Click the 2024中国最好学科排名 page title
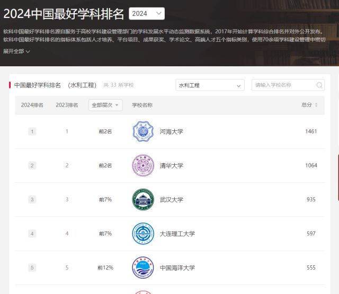 (64, 14)
